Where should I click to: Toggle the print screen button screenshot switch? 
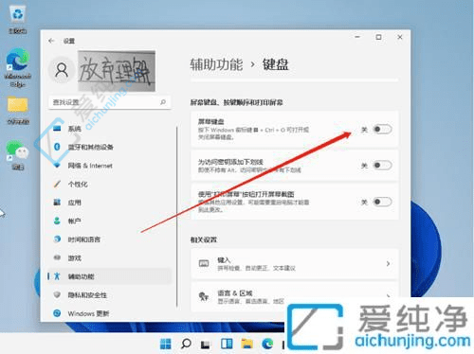[x=382, y=202]
